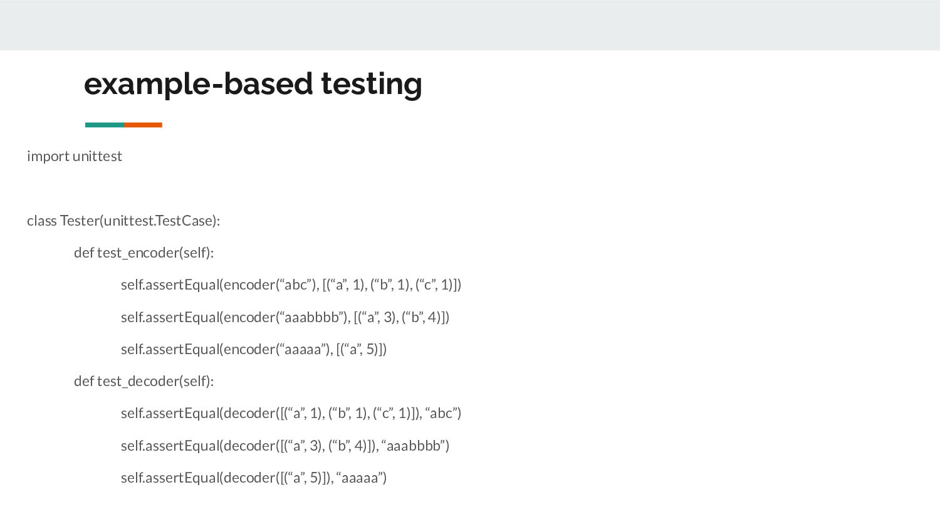Click the slide title "example-based testing"

coord(253,84)
